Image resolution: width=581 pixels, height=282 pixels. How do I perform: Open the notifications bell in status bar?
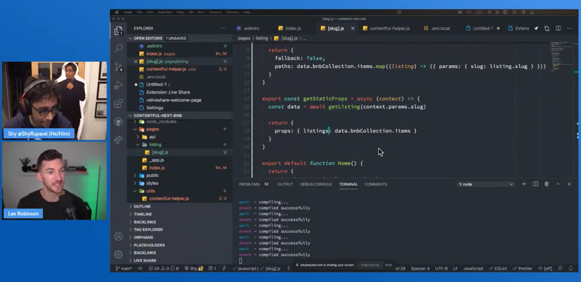tap(570, 268)
